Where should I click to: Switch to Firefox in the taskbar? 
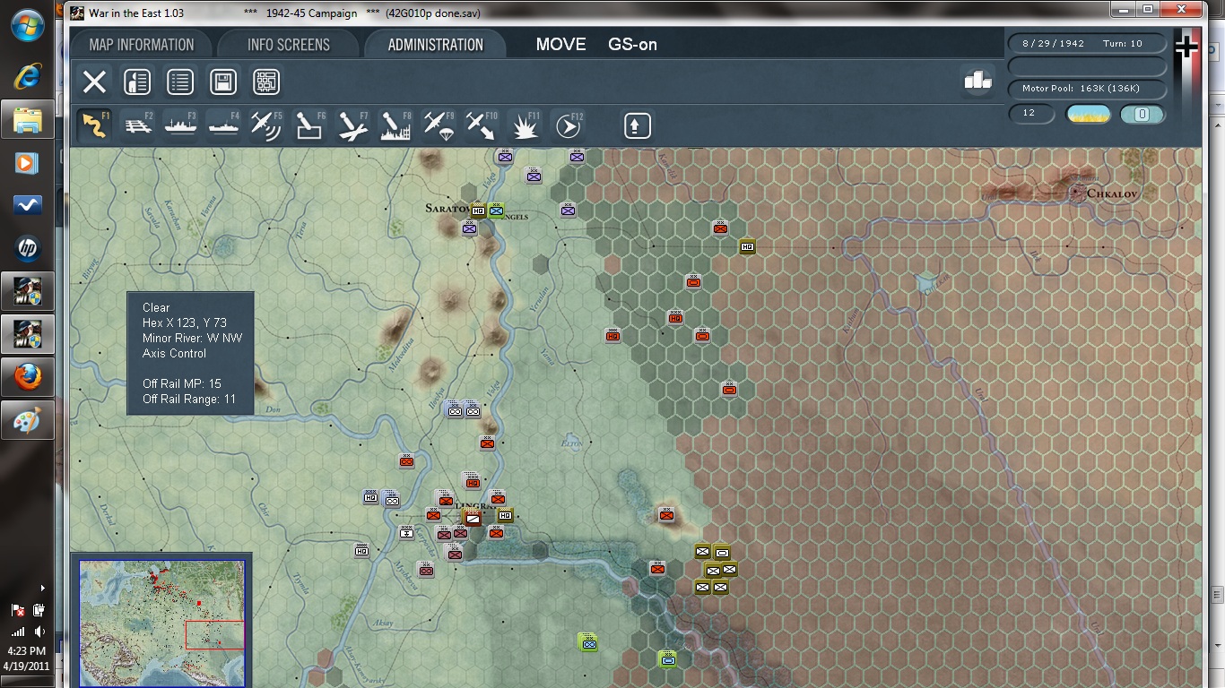coord(27,377)
